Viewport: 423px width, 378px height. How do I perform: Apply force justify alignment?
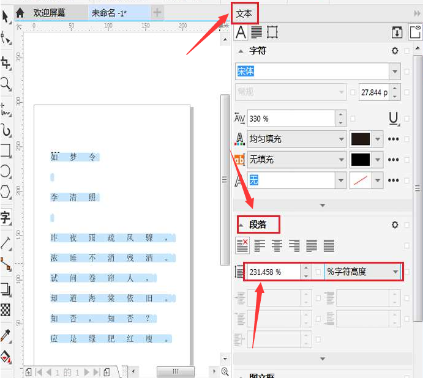tap(329, 246)
